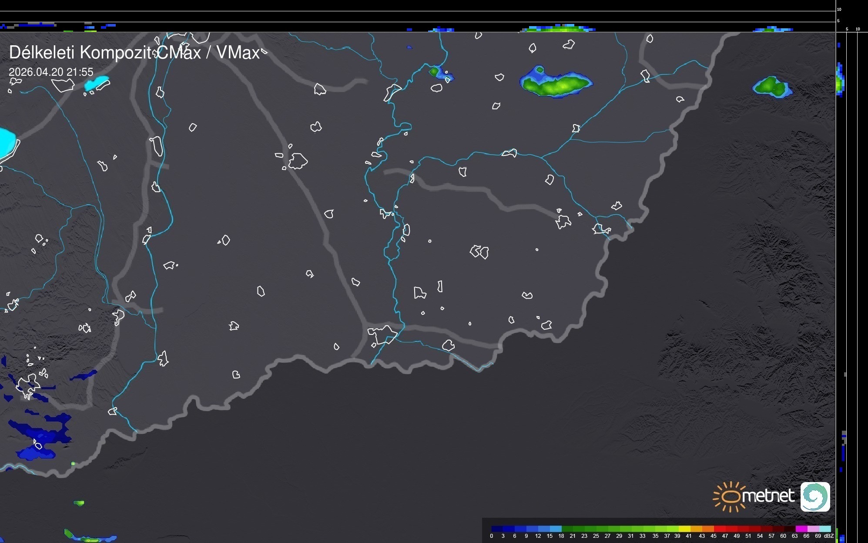Screen dimensions: 868x543
Task: Click the 2026.04.20 21:55 timestamp
Action: coord(51,72)
